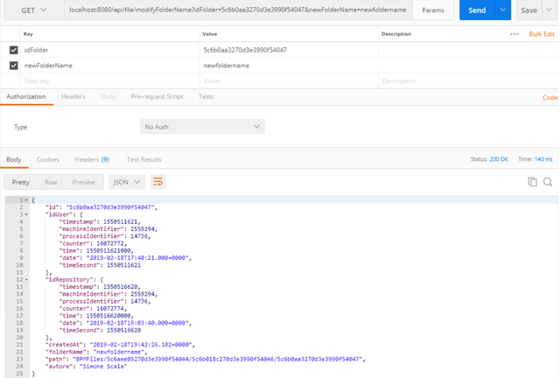The height and width of the screenshot is (378, 560).
Task: Collapse the idUser object at line 3
Action: [x=26, y=214]
